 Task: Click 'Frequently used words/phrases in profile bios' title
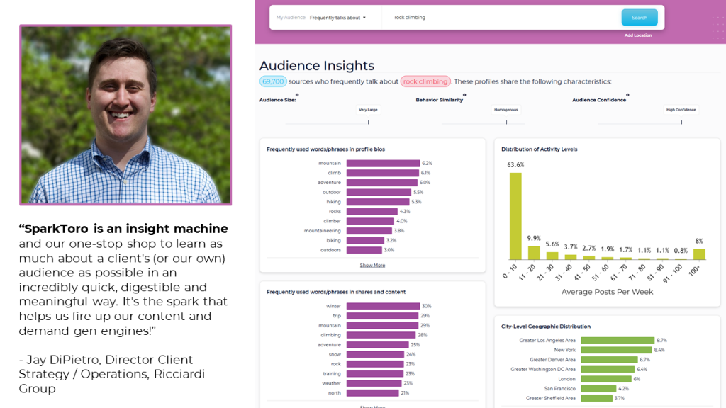point(325,149)
